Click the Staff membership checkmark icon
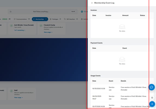 pos(11,91)
